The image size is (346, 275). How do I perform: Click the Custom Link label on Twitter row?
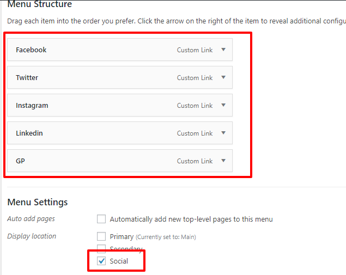195,78
